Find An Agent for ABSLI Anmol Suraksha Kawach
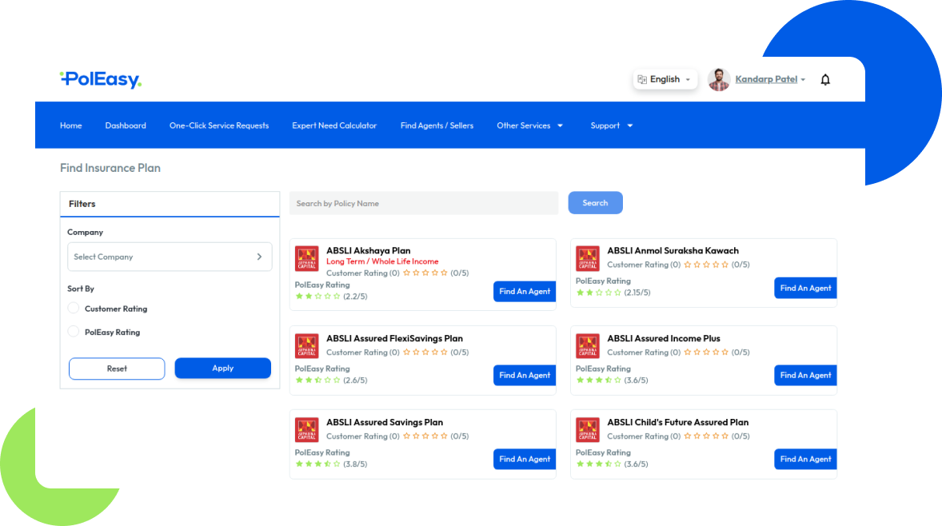The image size is (942, 526). pos(805,289)
